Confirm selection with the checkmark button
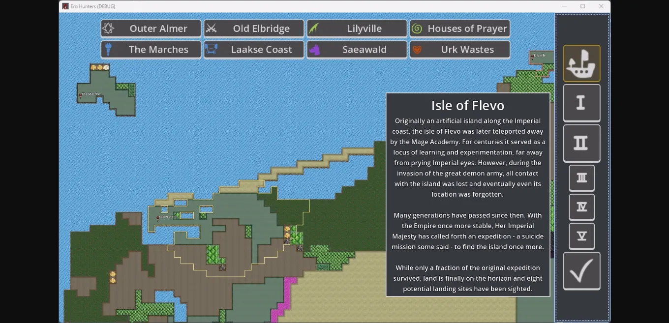The image size is (669, 323). pyautogui.click(x=581, y=271)
